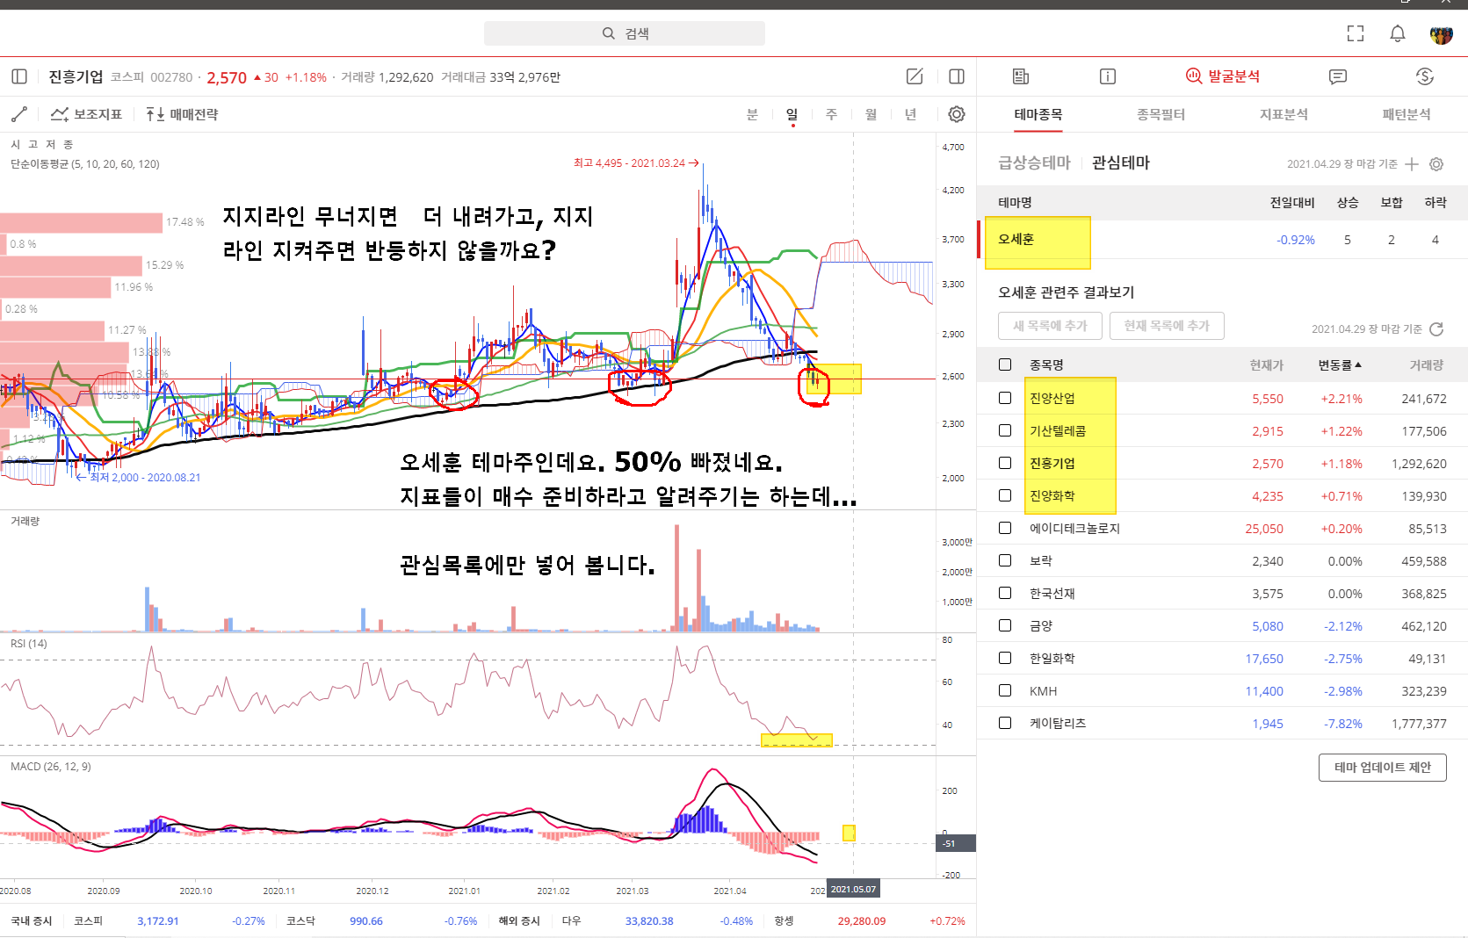
Task: Select the drawing line tool
Action: pyautogui.click(x=19, y=114)
